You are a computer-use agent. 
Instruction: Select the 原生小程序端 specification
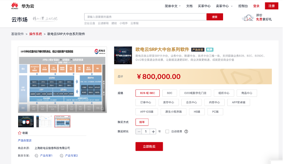pos(174,112)
